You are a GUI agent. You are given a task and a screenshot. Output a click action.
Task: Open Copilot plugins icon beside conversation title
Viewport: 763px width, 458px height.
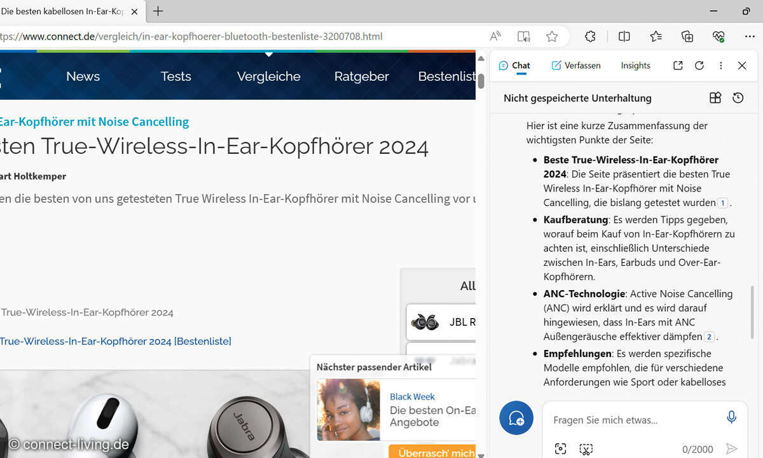(x=715, y=98)
